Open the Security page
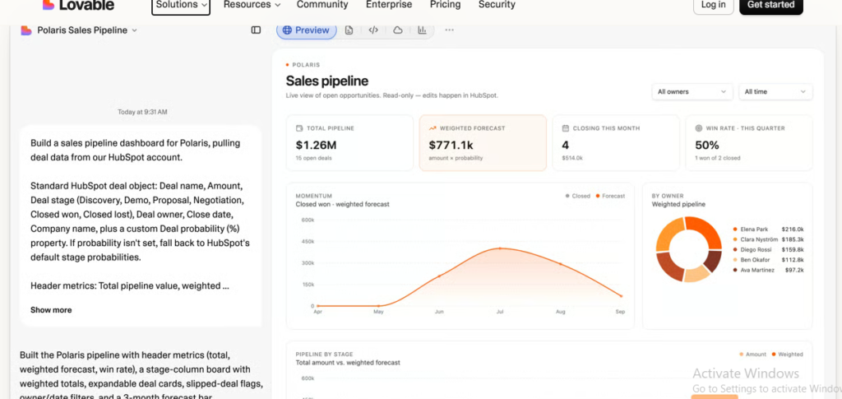The width and height of the screenshot is (842, 399). point(497,5)
